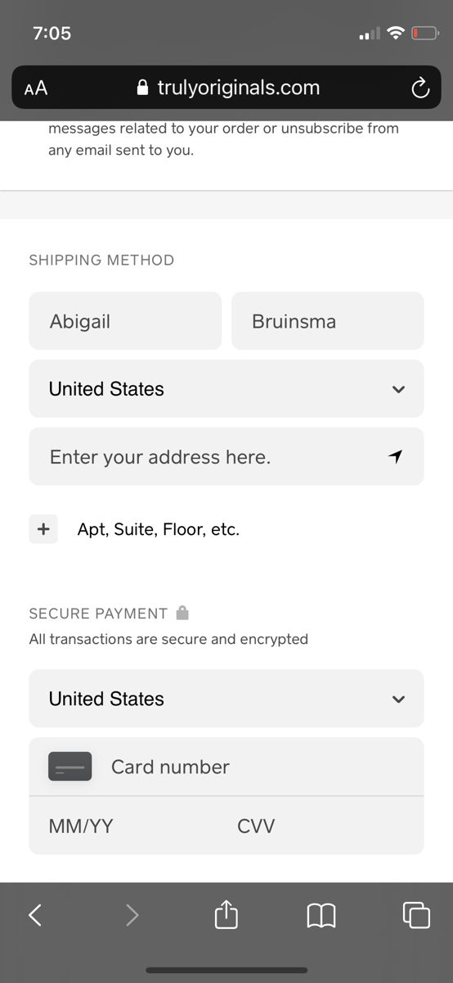Tap the trulyoriginals.com address bar

226,88
